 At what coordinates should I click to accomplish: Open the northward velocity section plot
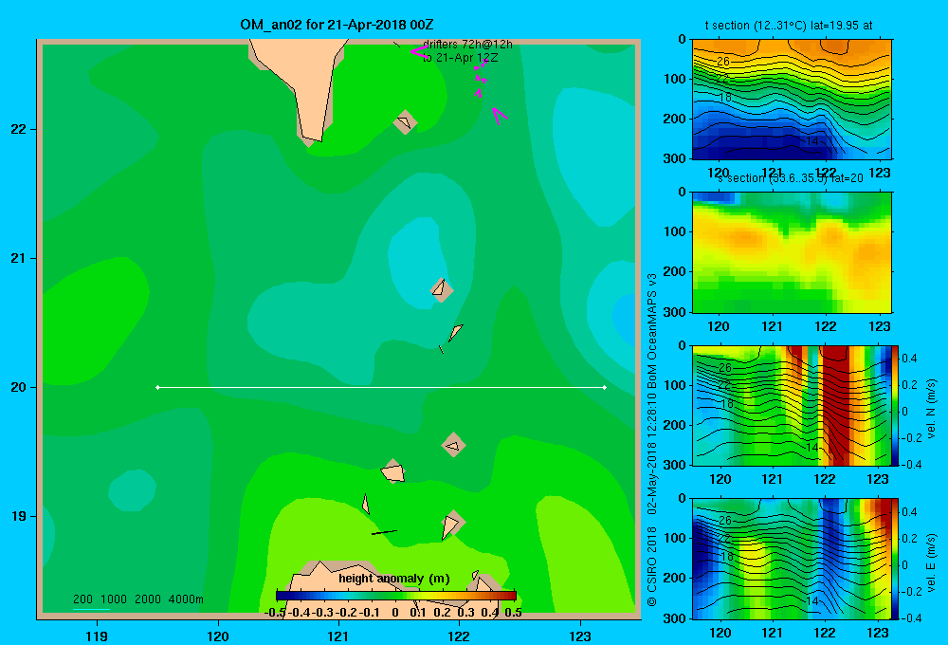point(792,405)
